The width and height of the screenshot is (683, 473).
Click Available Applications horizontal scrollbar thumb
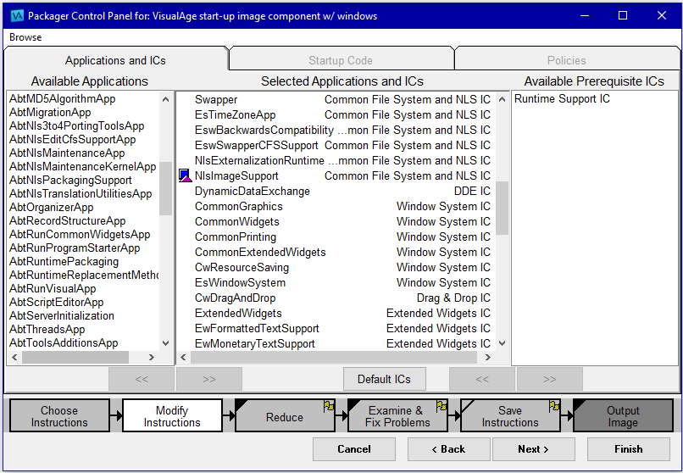76,358
